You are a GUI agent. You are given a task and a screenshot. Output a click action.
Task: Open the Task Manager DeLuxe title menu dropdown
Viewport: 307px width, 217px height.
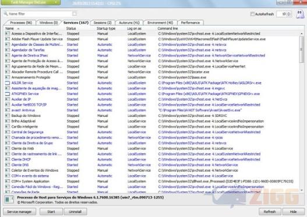(55, 2)
